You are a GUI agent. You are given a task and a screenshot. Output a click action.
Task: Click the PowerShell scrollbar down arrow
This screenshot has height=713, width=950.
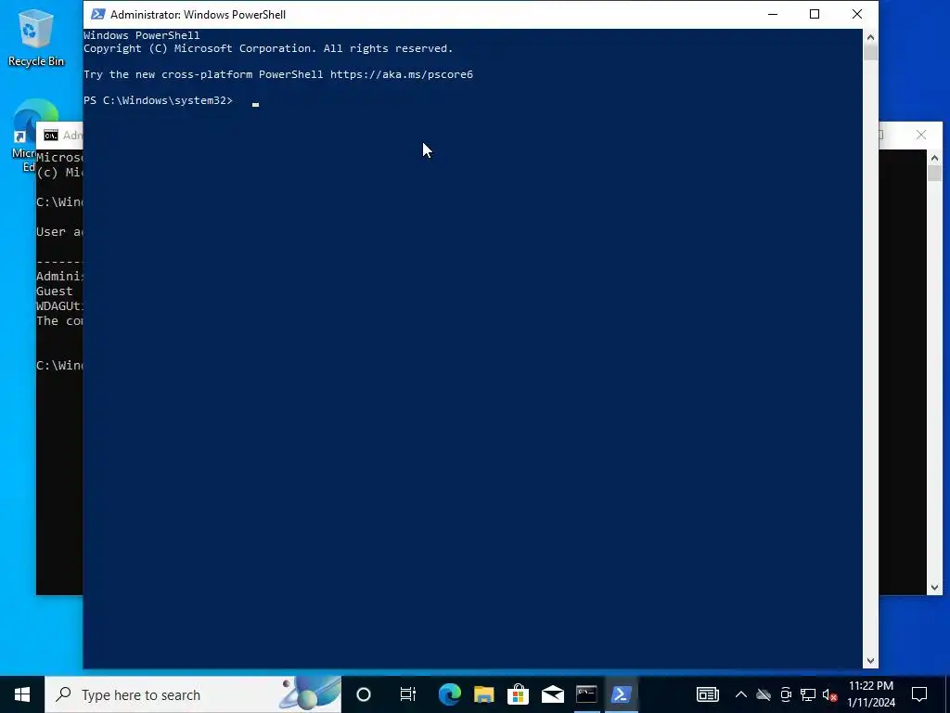pyautogui.click(x=870, y=661)
